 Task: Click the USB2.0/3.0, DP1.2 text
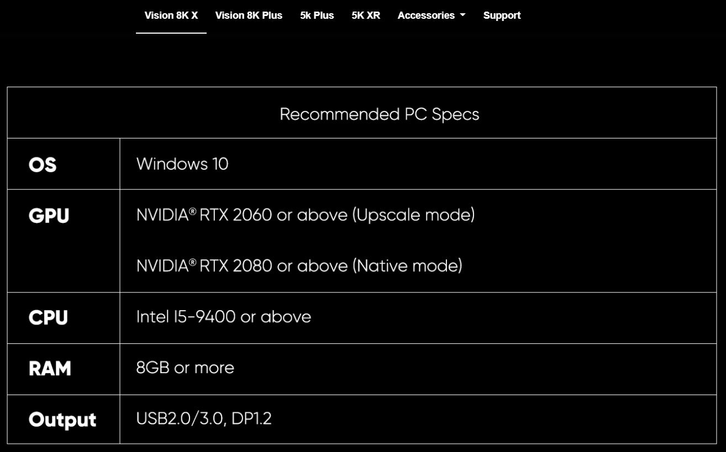[204, 419]
